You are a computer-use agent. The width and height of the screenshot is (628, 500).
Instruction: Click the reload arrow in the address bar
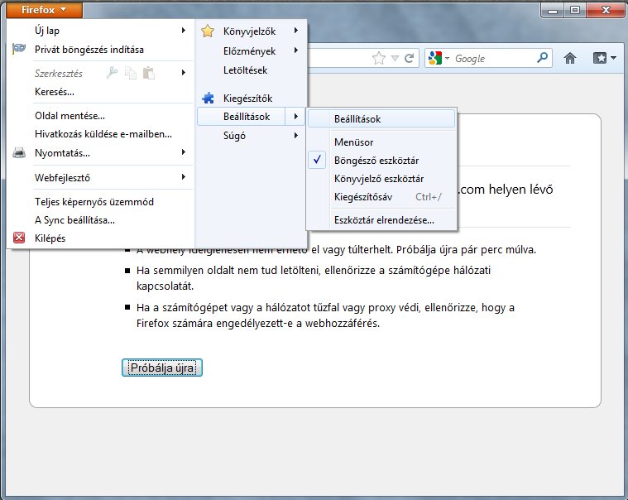(409, 59)
